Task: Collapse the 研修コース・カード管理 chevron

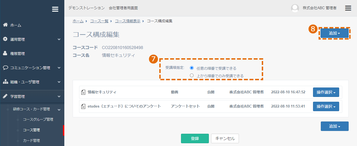Action: (59, 109)
